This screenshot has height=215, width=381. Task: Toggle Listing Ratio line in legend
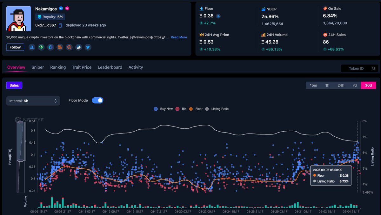coord(217,109)
